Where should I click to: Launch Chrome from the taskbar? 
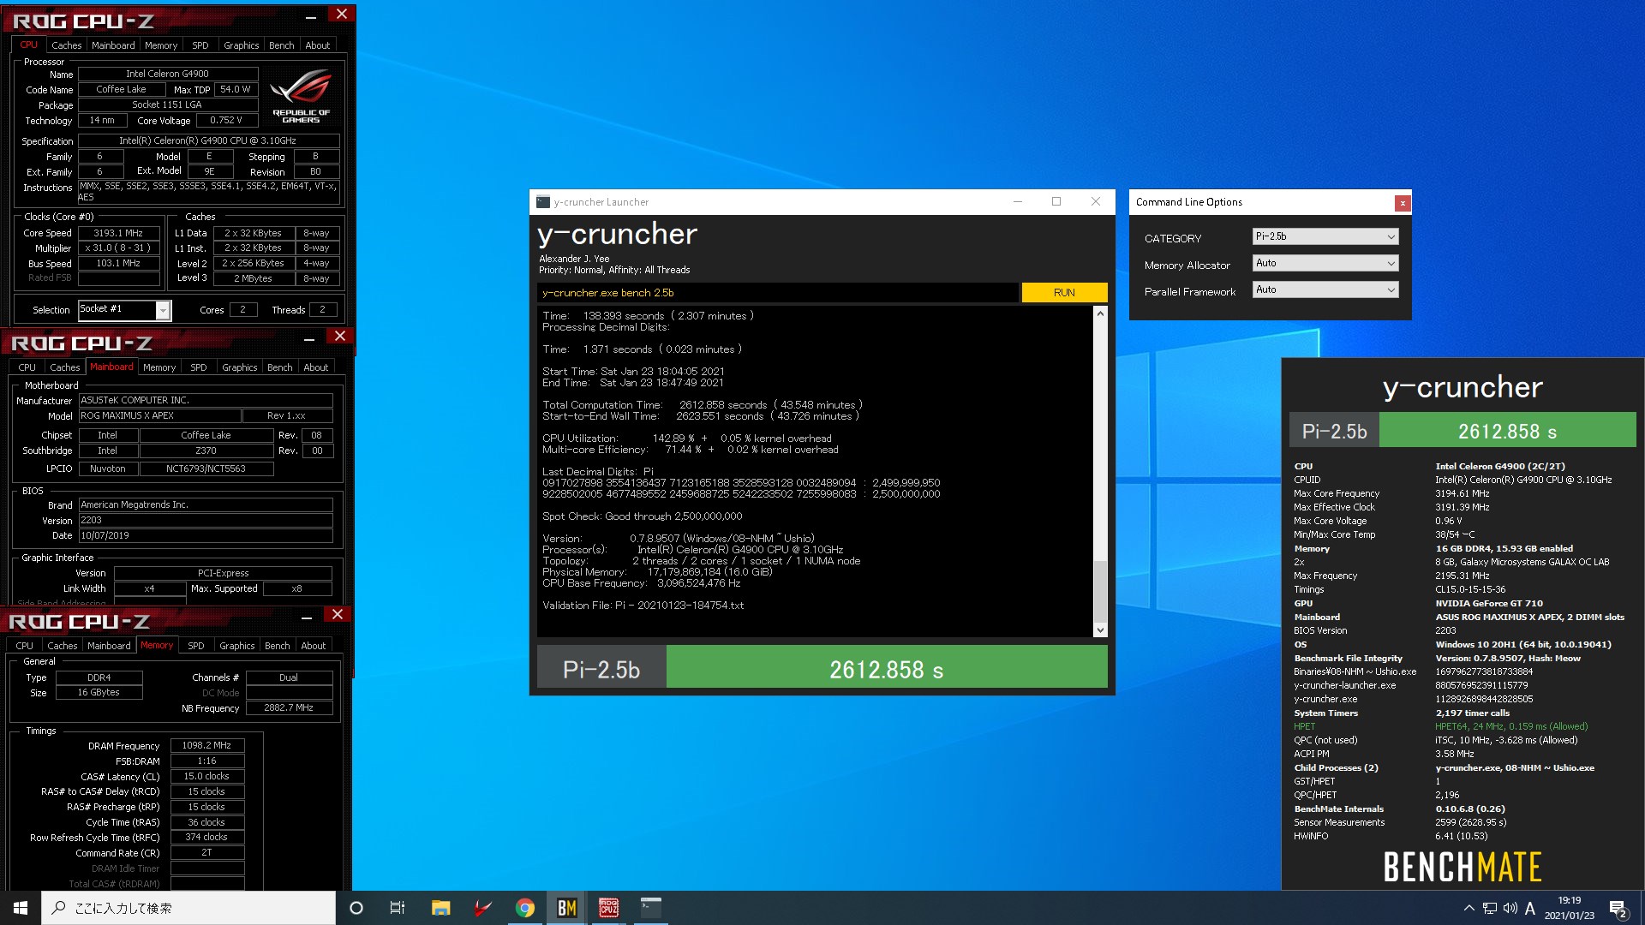[525, 908]
